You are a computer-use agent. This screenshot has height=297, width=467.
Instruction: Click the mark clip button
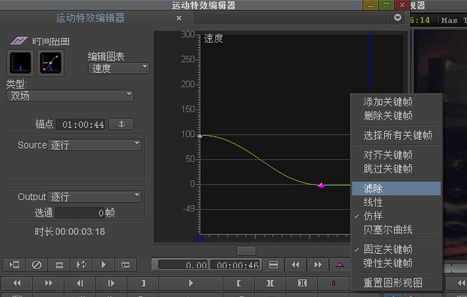(x=270, y=283)
